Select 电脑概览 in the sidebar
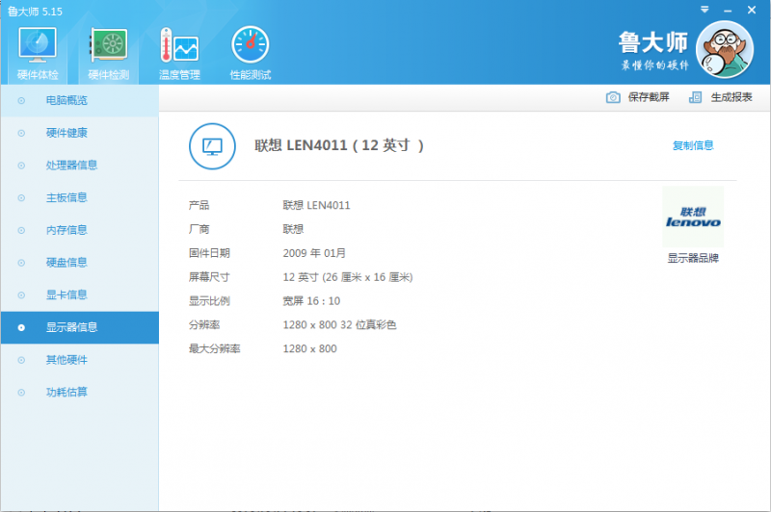This screenshot has height=512, width=771. [x=80, y=101]
